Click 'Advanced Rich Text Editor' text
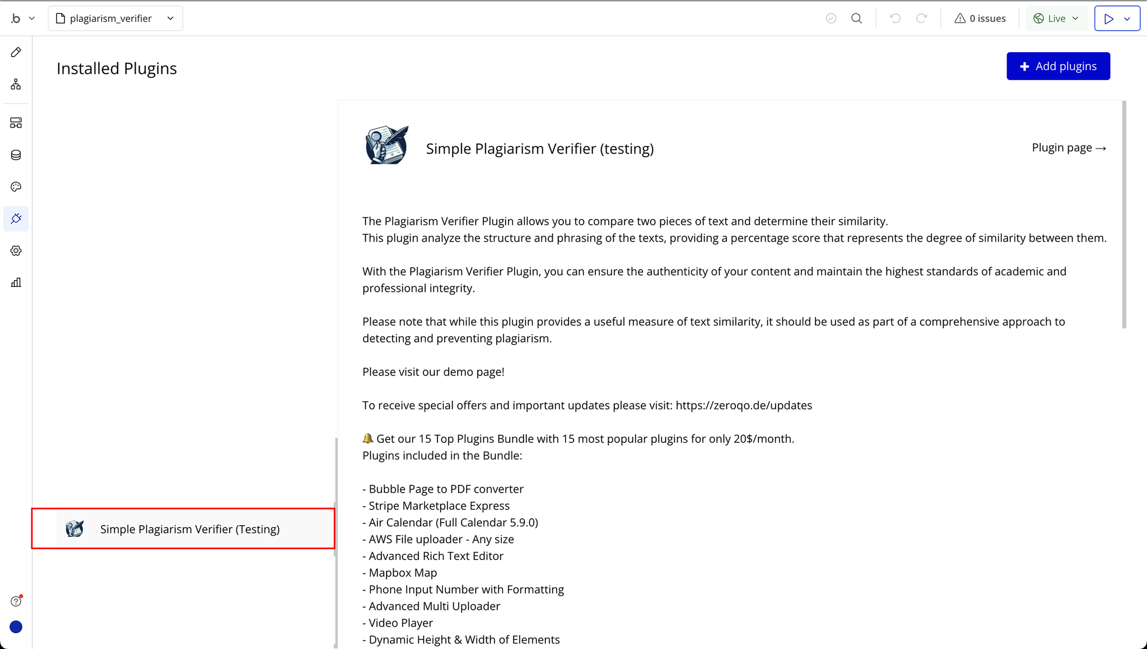1147x649 pixels. click(436, 556)
